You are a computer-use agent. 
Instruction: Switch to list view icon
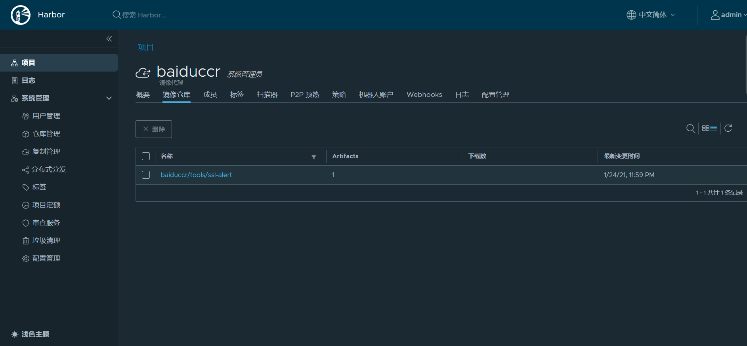pyautogui.click(x=714, y=128)
